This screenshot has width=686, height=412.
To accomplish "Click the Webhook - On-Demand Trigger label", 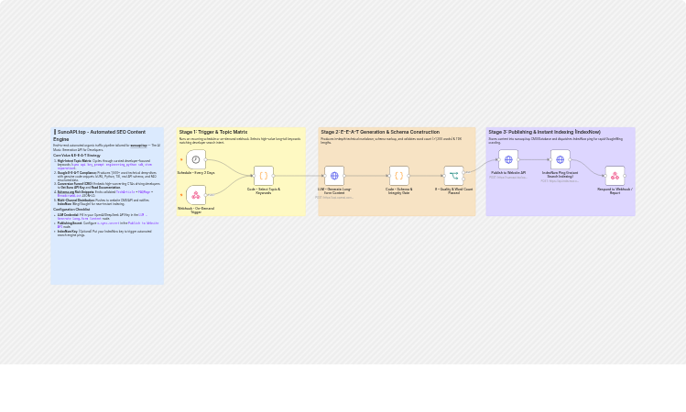I will (196, 211).
